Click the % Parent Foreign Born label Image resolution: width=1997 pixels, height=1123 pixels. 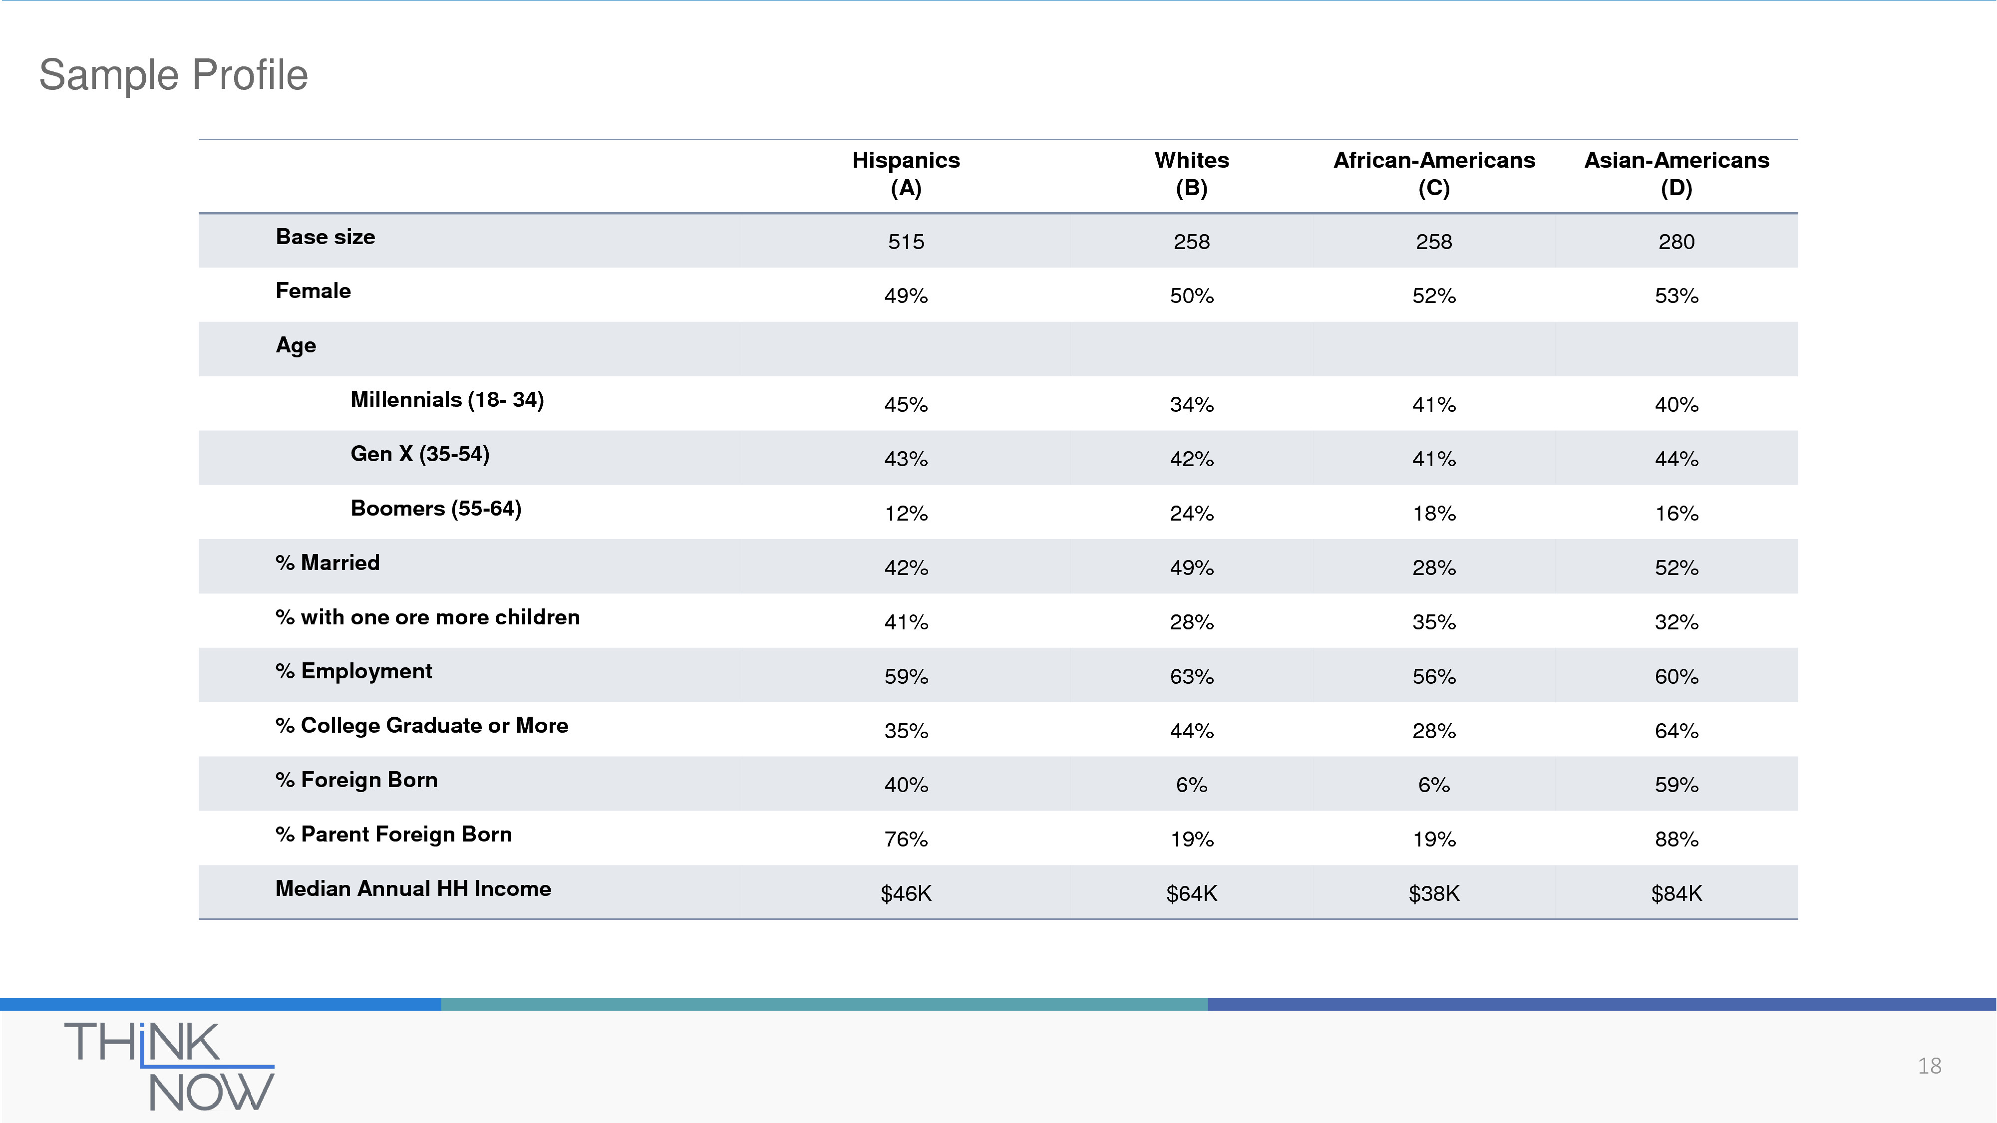(x=394, y=834)
